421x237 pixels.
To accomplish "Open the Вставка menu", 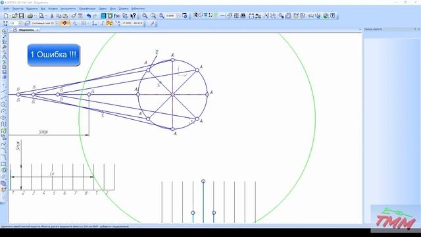I will point(53,9).
